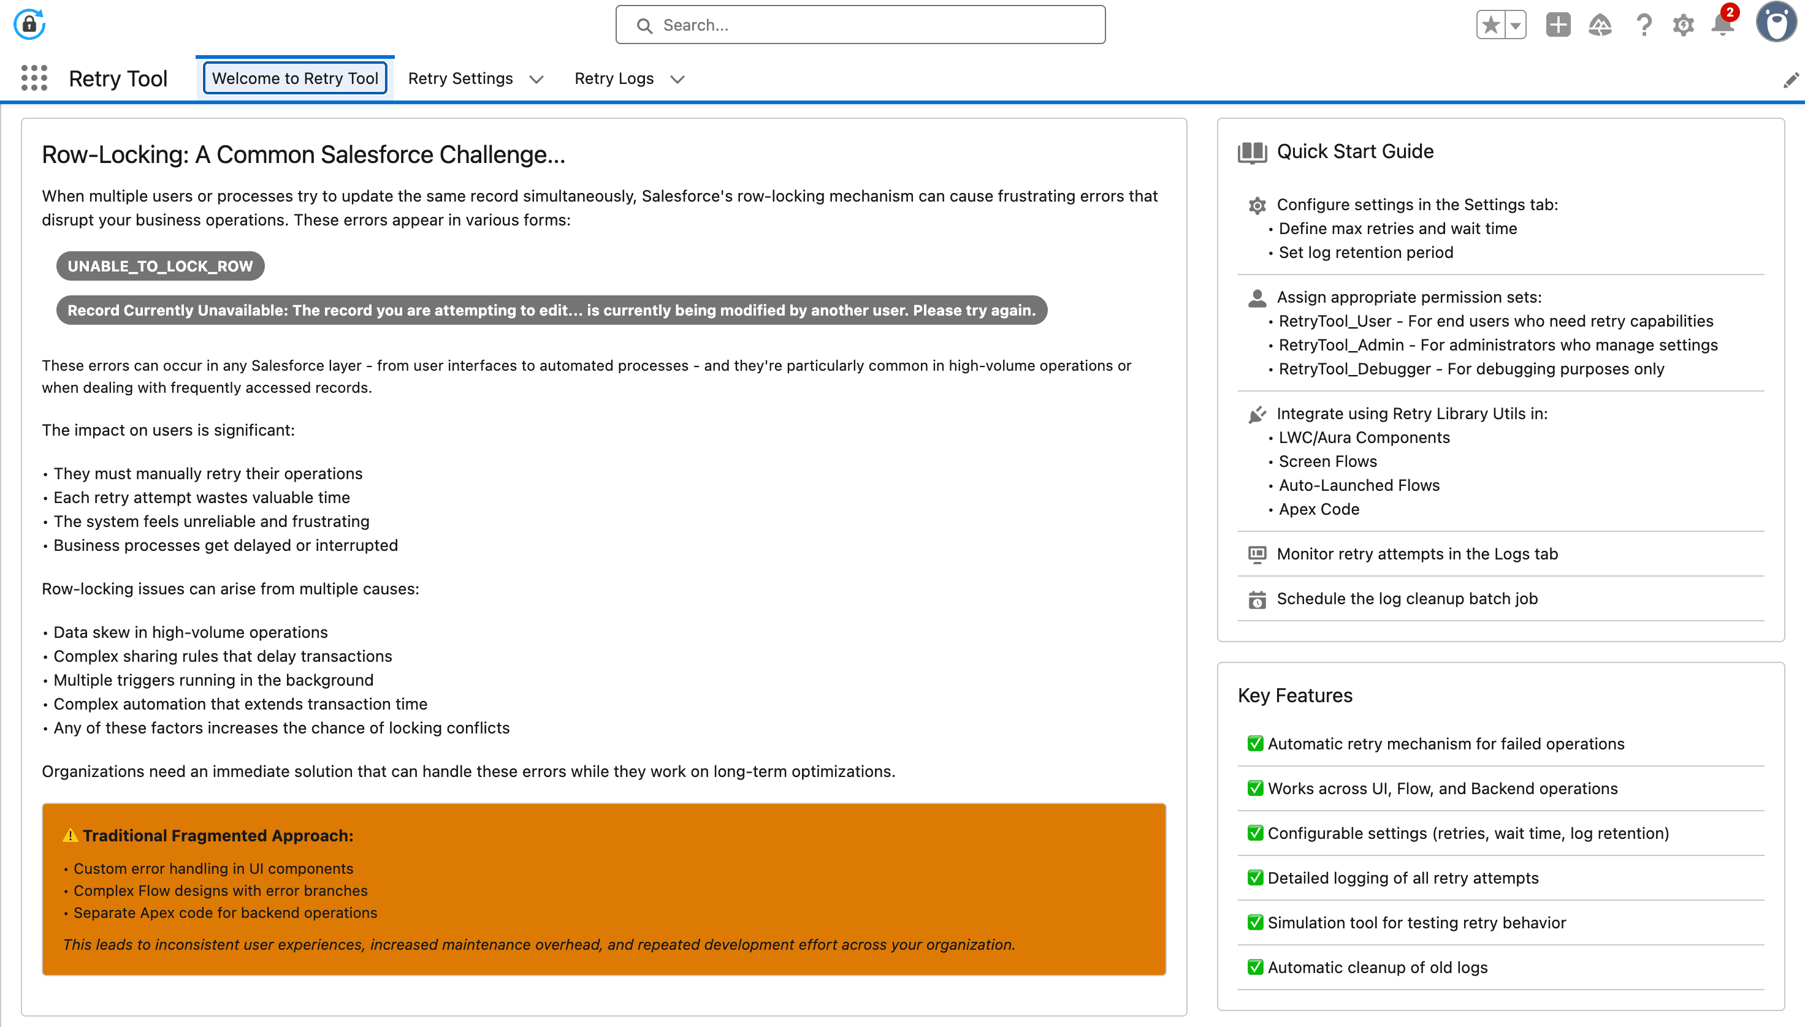Image resolution: width=1805 pixels, height=1027 pixels.
Task: Click 'Define max retries and wait time'
Action: 1398,229
